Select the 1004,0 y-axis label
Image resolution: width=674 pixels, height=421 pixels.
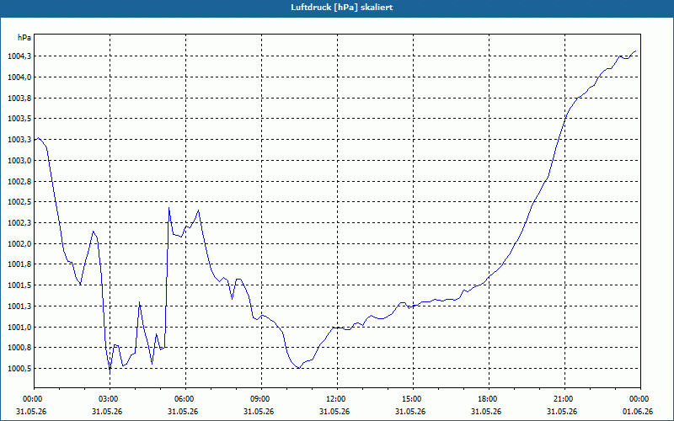point(19,77)
